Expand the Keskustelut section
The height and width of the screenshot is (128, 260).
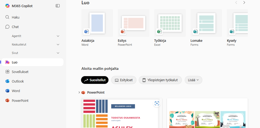coord(58,44)
